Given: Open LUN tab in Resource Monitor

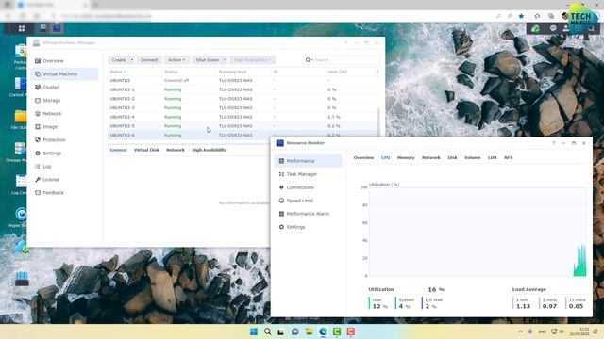Looking at the screenshot, I should pyautogui.click(x=493, y=157).
